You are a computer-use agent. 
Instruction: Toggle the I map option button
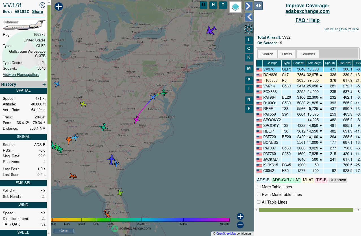tap(249, 89)
